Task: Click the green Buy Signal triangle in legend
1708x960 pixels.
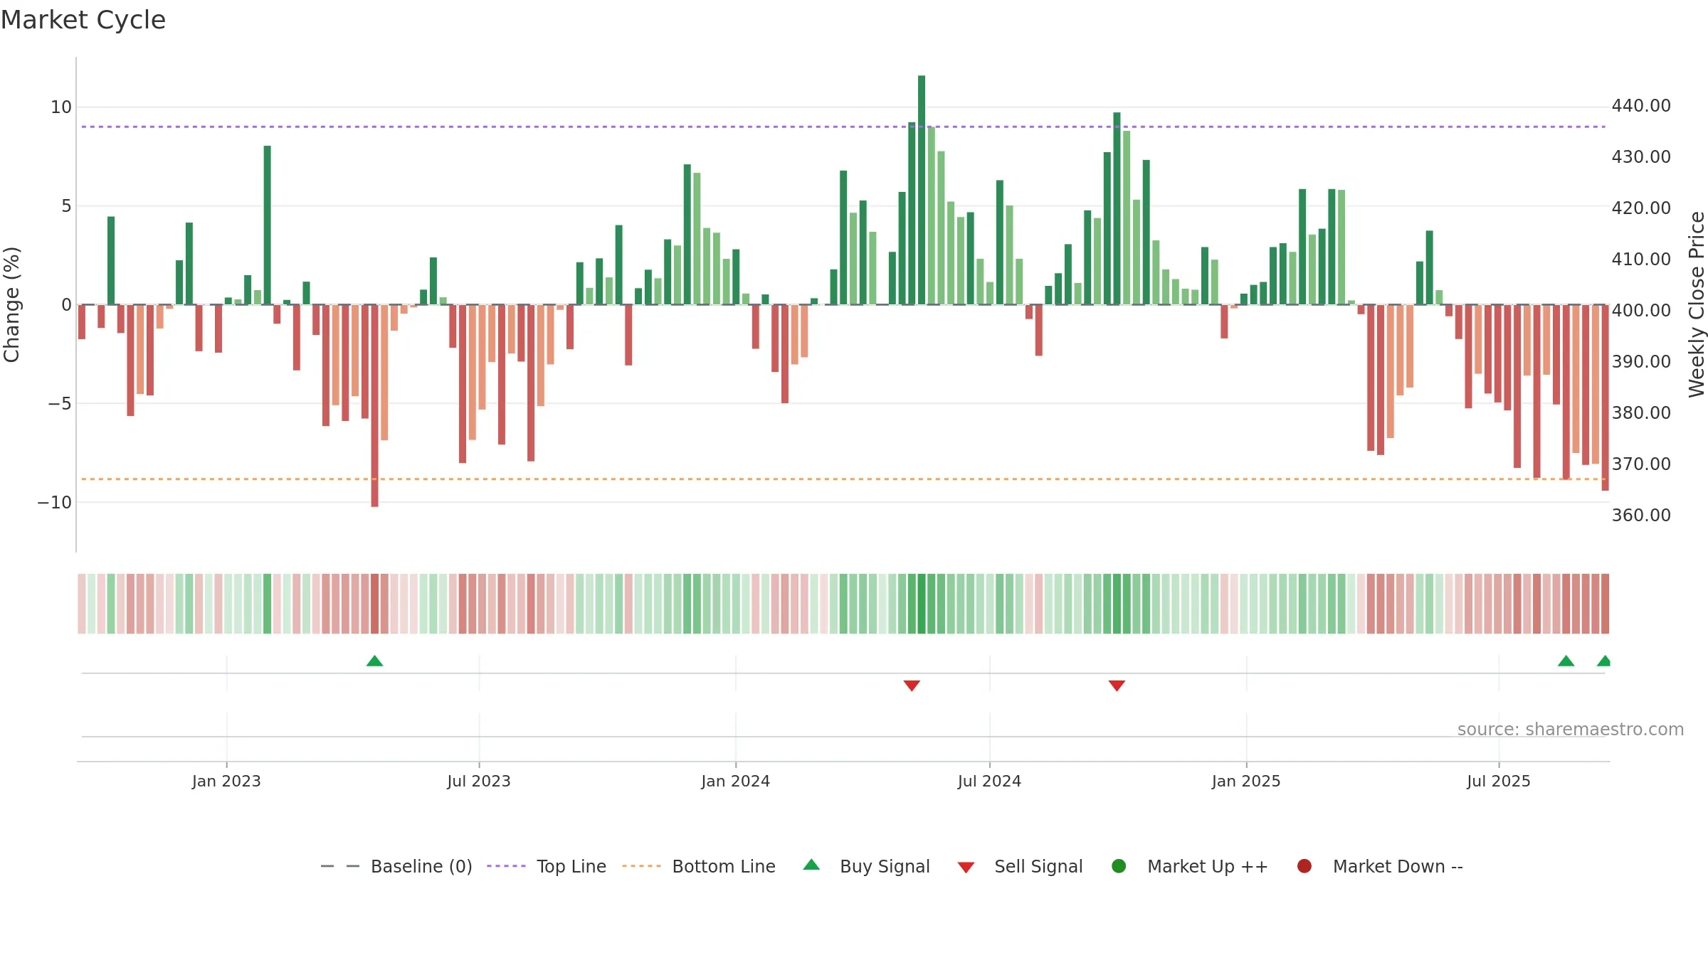Action: pyautogui.click(x=811, y=865)
